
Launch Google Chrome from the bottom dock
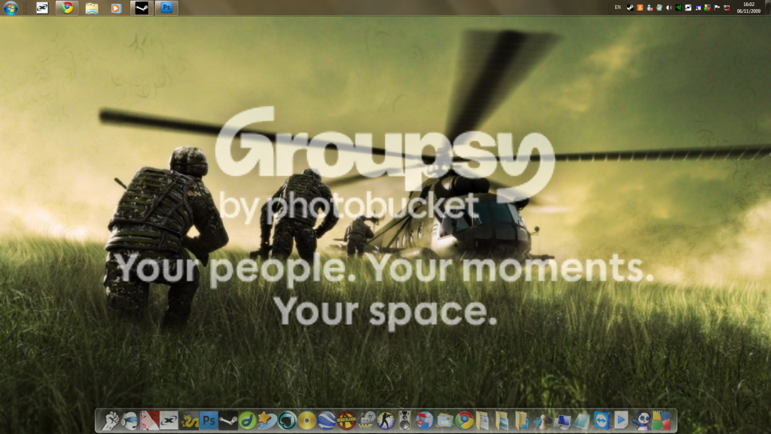(464, 420)
